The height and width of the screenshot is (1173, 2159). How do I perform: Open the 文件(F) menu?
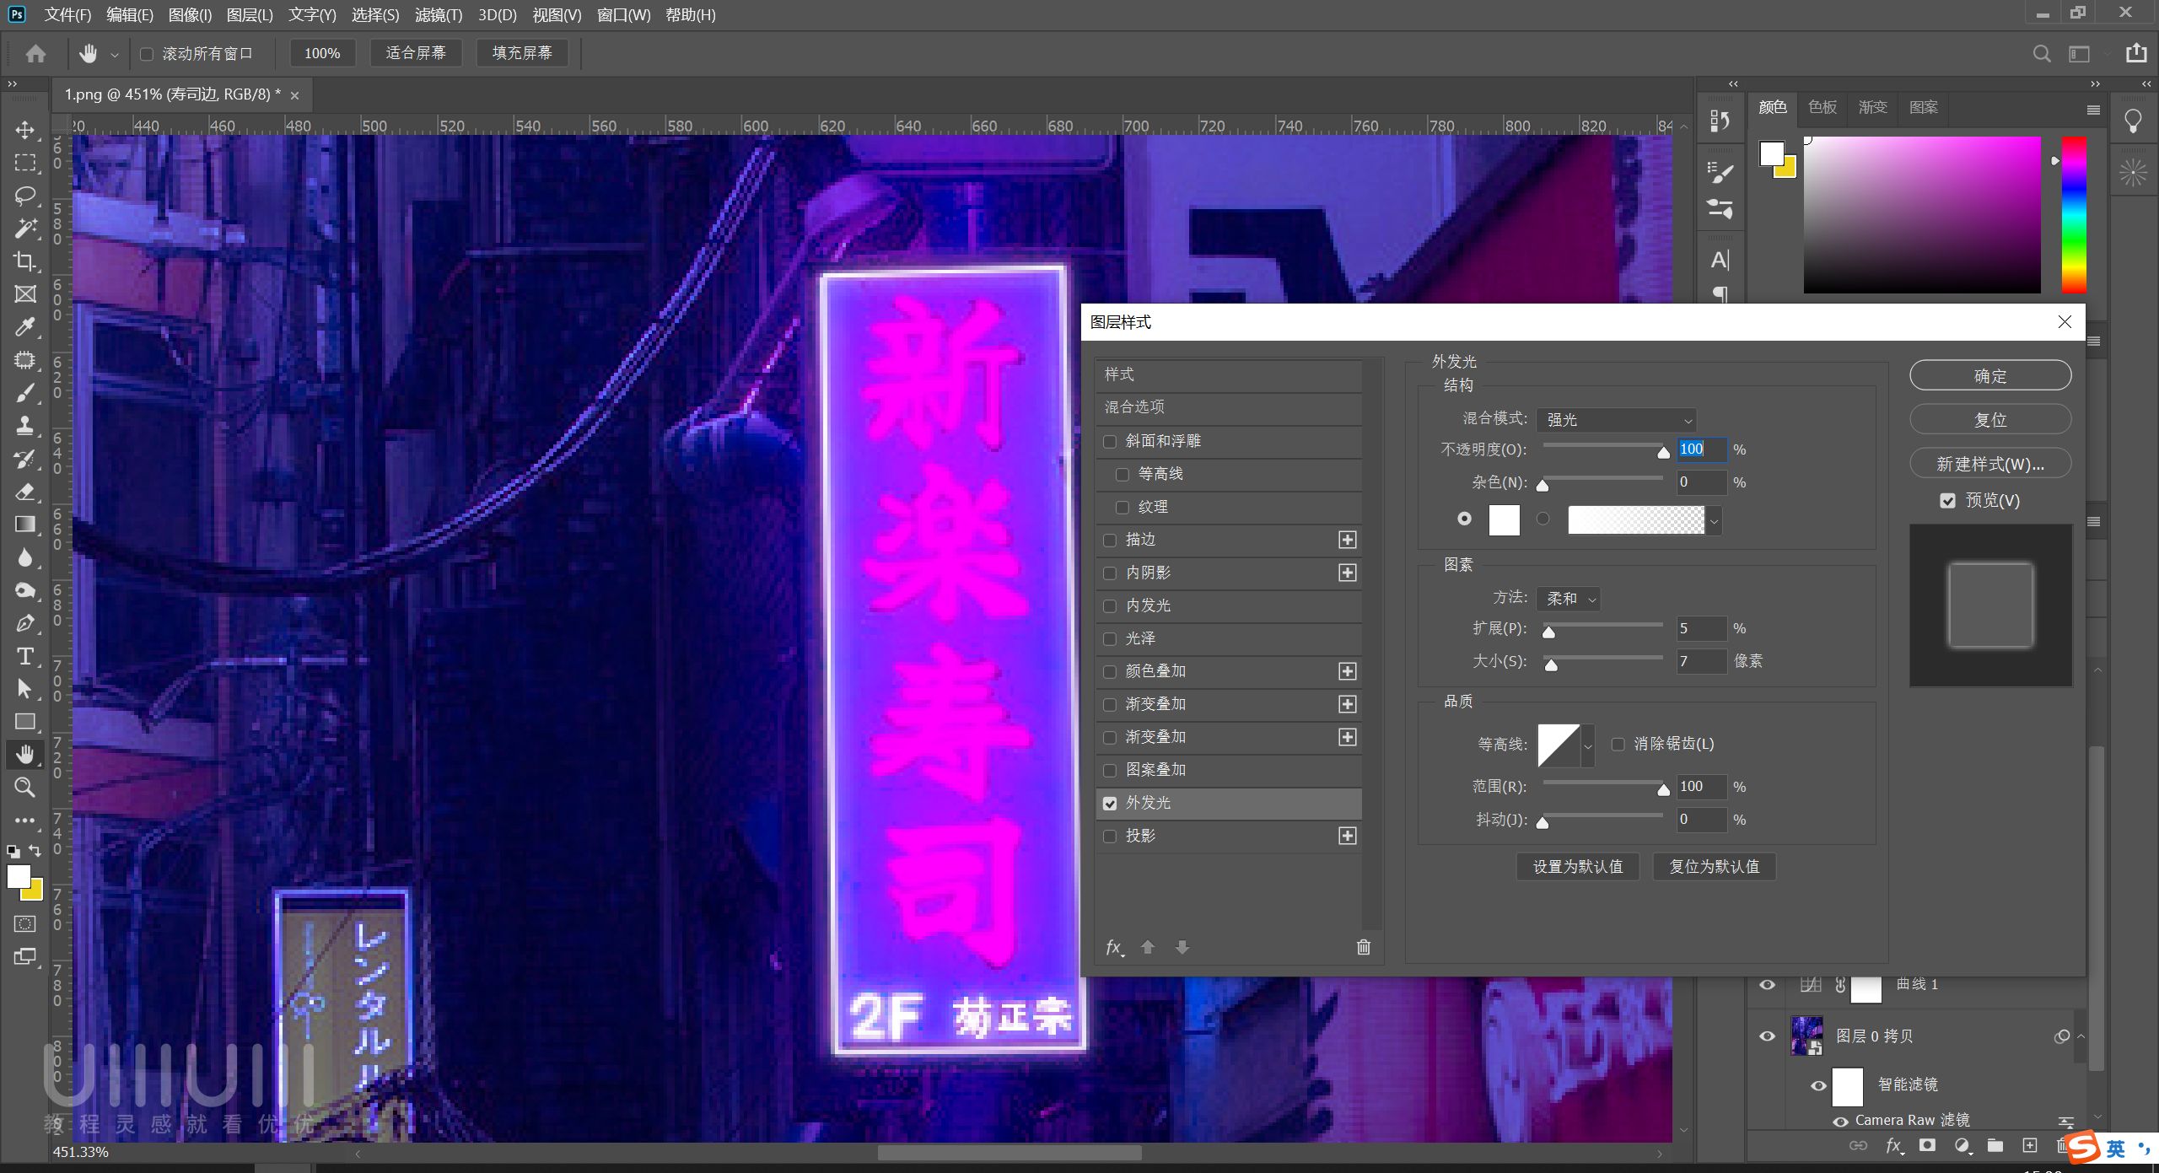click(x=67, y=15)
